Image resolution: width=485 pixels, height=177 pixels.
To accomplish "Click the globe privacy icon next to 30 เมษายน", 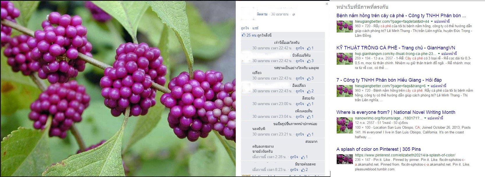I will pos(294,14).
